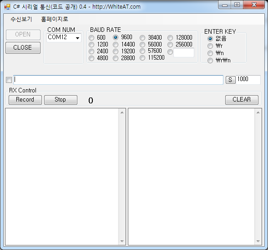
Task: Click the CLOSE port button
Action: (x=23, y=48)
